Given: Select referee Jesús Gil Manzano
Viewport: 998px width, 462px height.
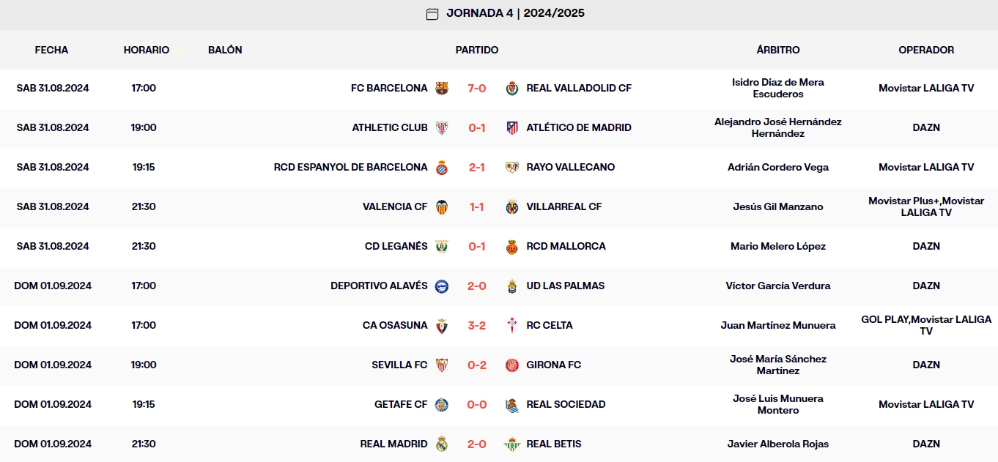Looking at the screenshot, I should tap(777, 206).
